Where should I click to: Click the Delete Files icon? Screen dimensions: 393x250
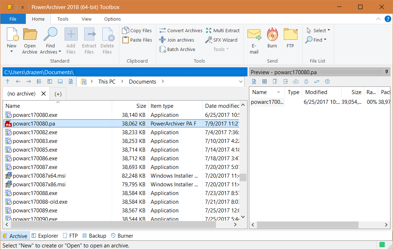[107, 34]
